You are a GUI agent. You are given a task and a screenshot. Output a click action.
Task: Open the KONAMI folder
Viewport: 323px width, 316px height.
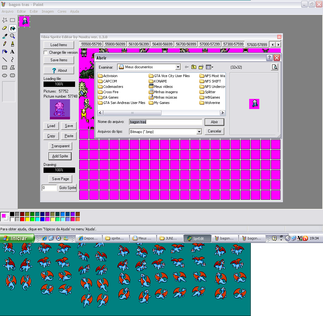click(x=158, y=81)
